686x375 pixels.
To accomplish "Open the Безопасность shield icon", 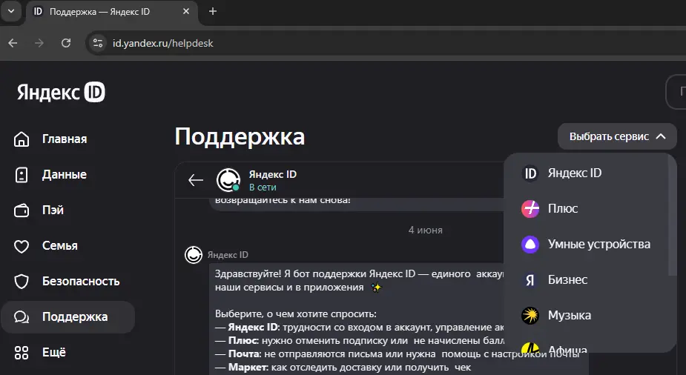I will [22, 282].
